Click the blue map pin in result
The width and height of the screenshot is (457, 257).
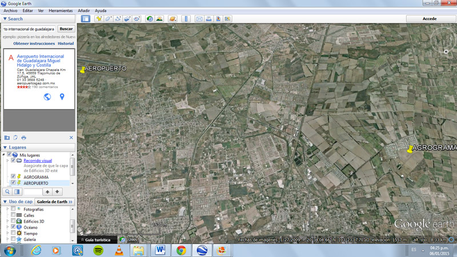coord(62,97)
